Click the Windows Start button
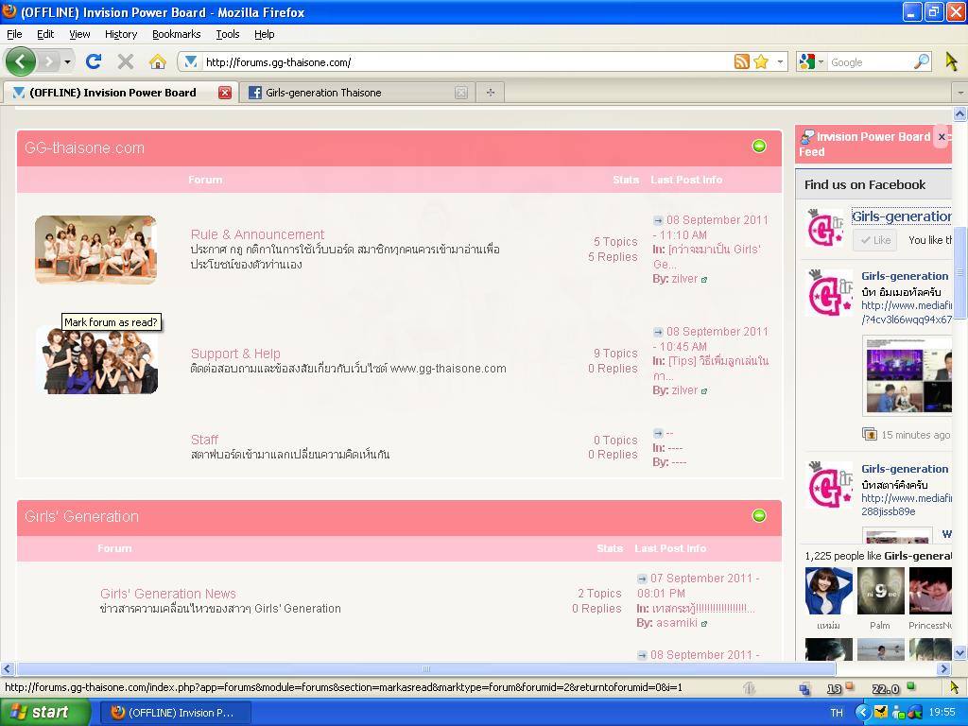 (45, 712)
